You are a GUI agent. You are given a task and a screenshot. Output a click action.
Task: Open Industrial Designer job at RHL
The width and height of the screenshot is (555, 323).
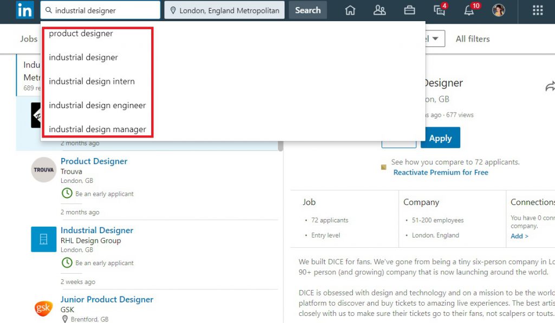[96, 230]
